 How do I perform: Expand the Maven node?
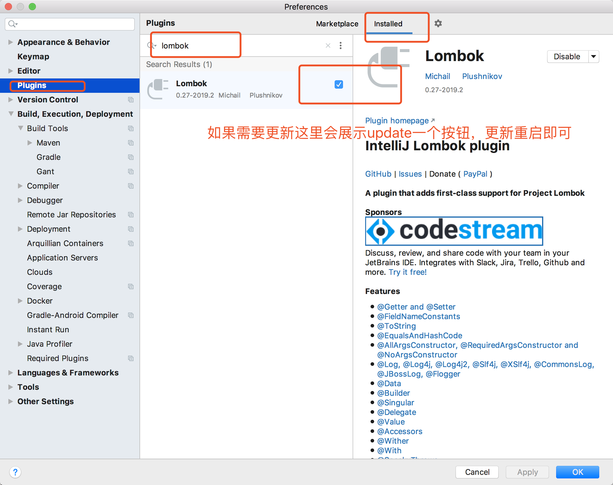(30, 143)
